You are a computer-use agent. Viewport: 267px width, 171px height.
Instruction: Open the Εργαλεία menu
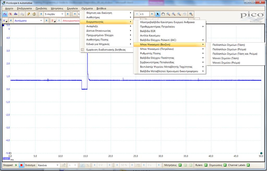(x=72, y=8)
